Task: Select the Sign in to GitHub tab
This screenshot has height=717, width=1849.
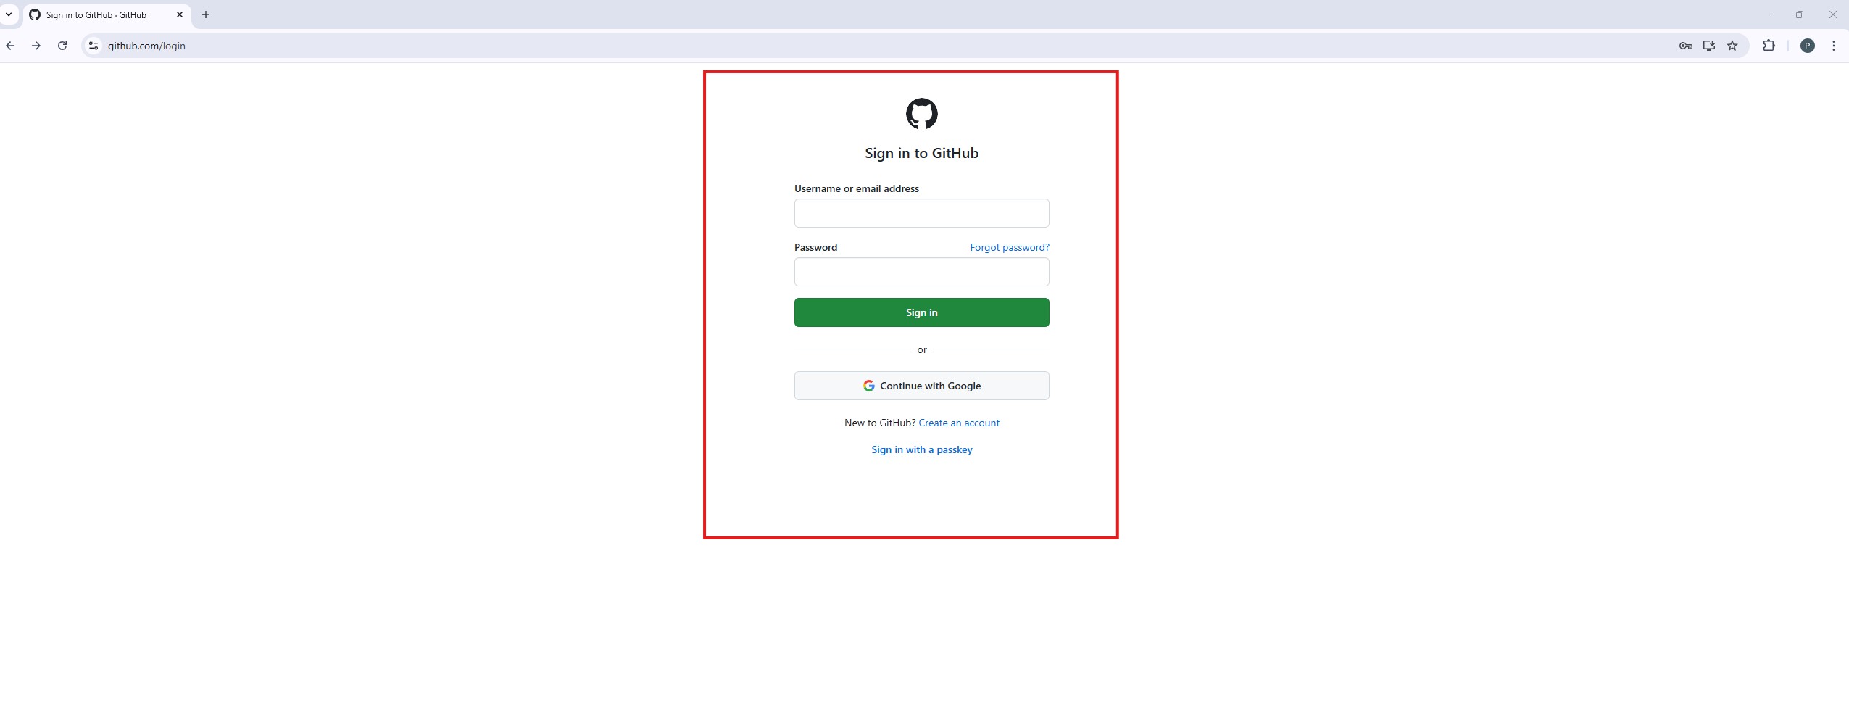Action: [x=96, y=15]
